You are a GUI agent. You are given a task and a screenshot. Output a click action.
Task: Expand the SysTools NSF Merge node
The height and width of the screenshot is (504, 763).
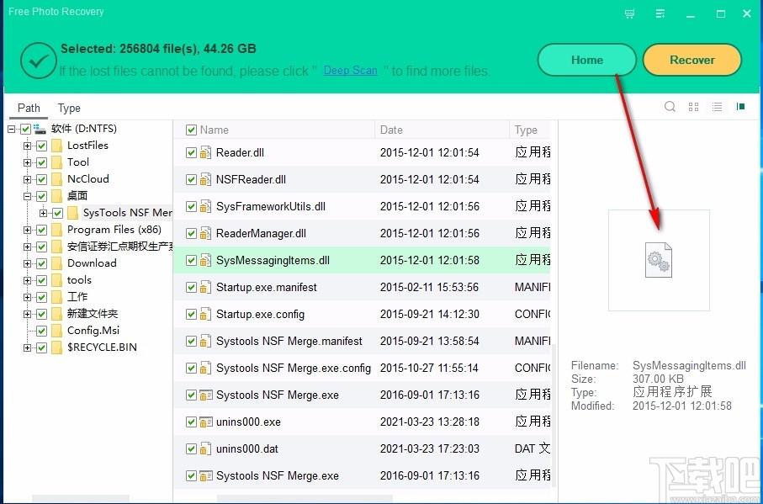[44, 213]
